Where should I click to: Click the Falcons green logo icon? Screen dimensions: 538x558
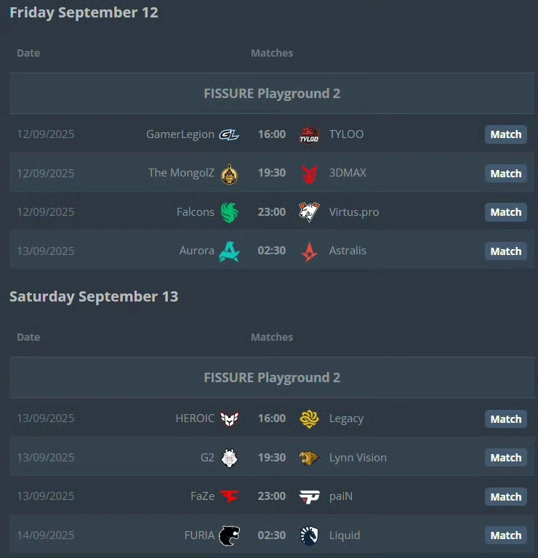pyautogui.click(x=229, y=212)
